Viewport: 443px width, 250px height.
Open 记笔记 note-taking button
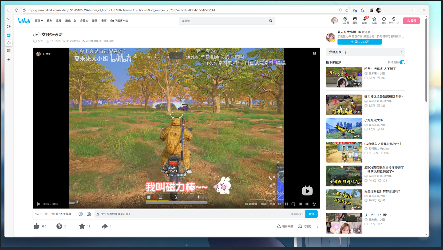click(305, 226)
